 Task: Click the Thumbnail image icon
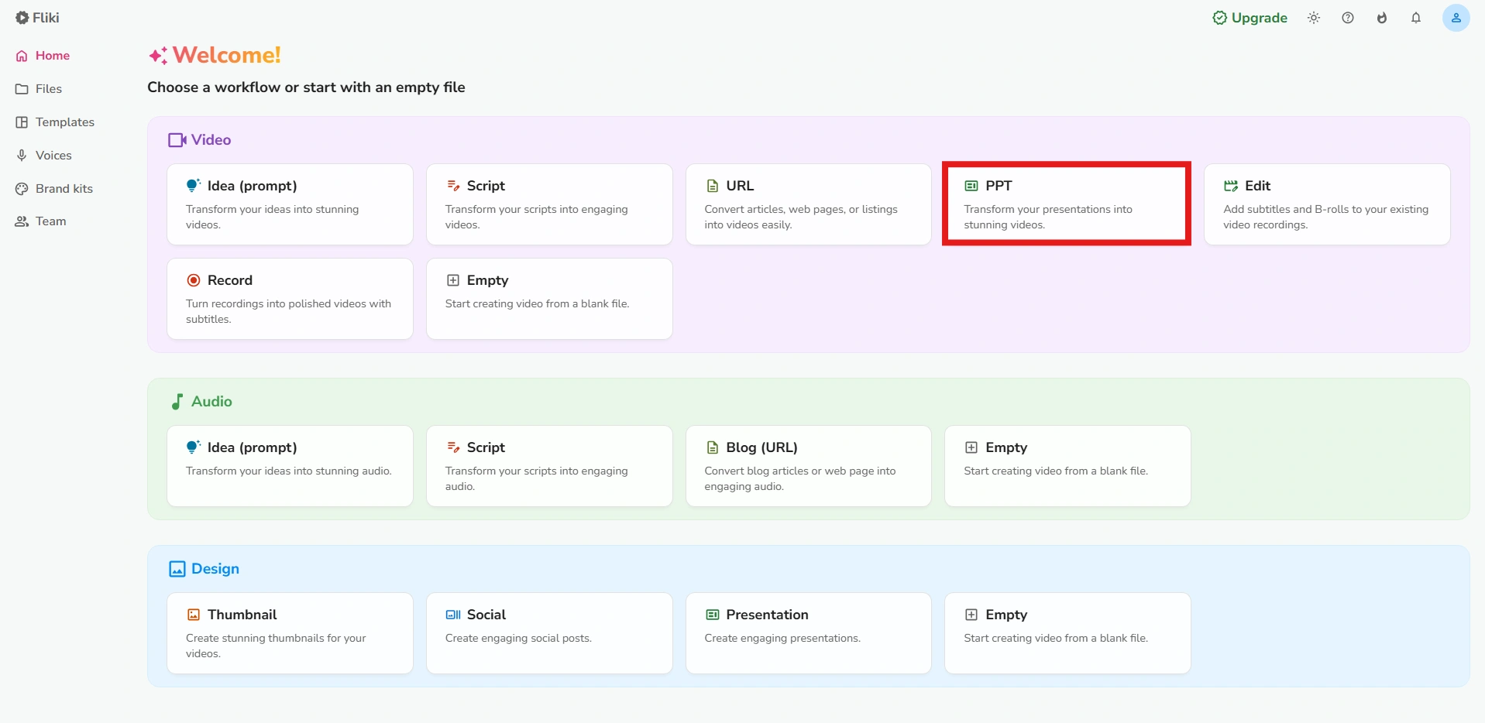click(x=194, y=615)
